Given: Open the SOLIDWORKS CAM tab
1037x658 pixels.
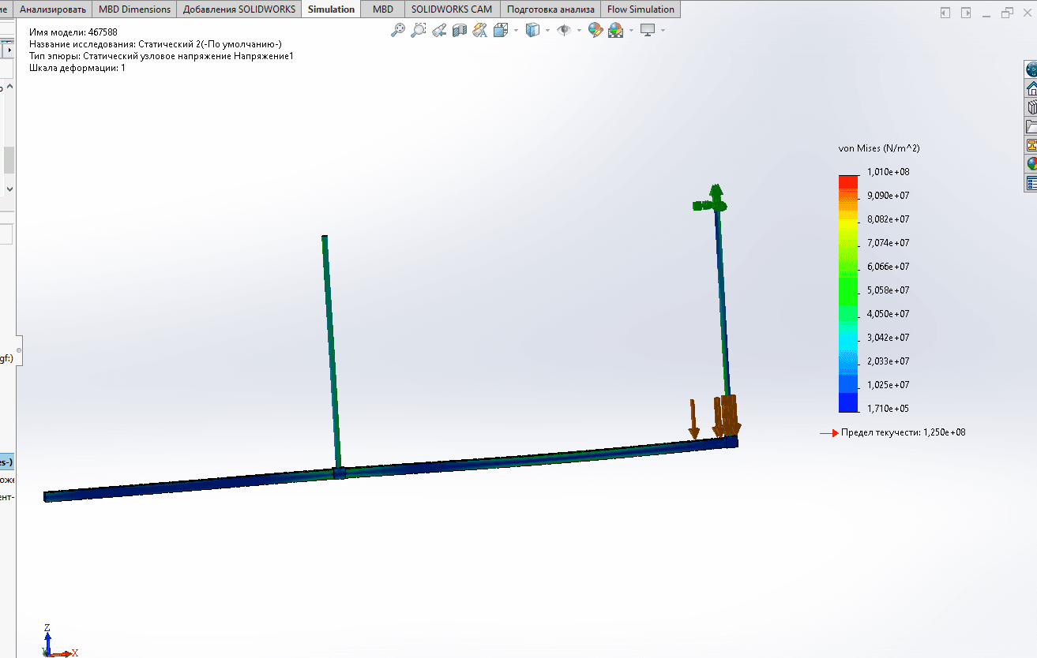Looking at the screenshot, I should [x=451, y=9].
